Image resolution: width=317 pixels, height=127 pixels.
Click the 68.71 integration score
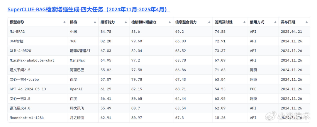pos(180,89)
